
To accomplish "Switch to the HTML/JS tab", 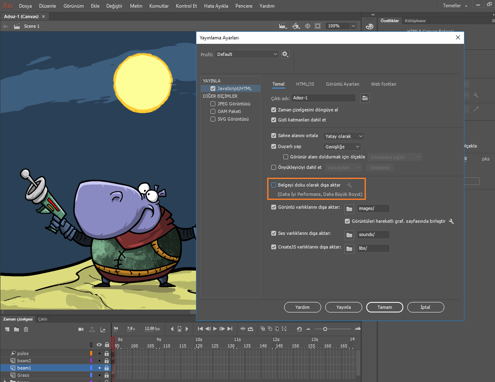I will coord(305,84).
